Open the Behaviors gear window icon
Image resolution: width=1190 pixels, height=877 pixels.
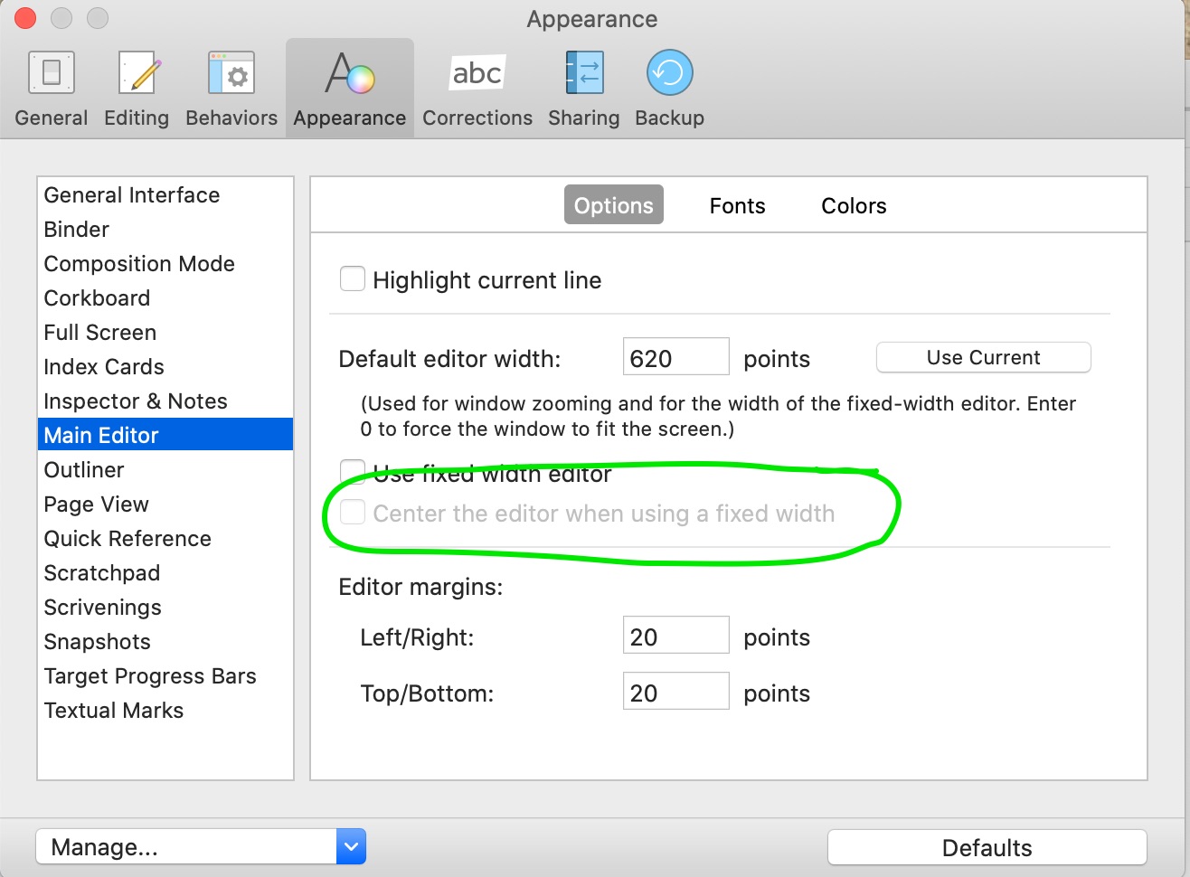231,73
